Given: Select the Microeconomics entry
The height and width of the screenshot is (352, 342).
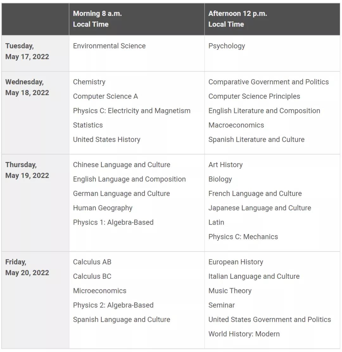Looking at the screenshot, I should coord(99,291).
